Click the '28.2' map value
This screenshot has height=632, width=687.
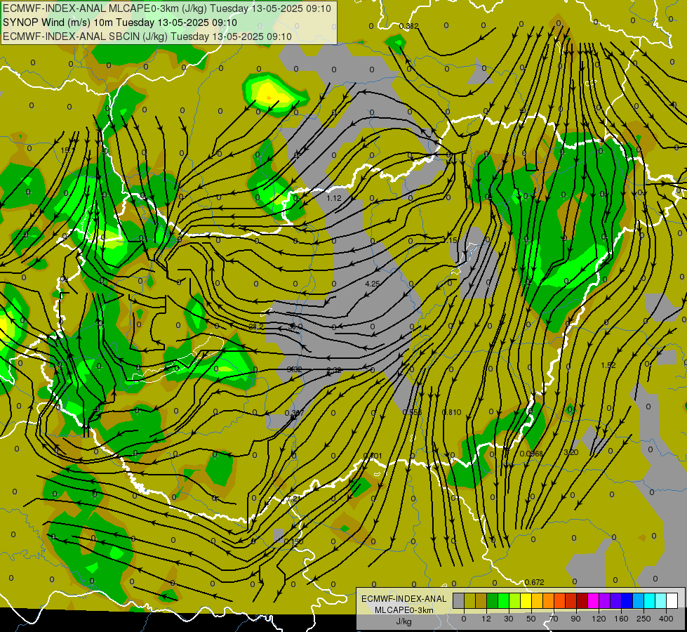pos(256,327)
